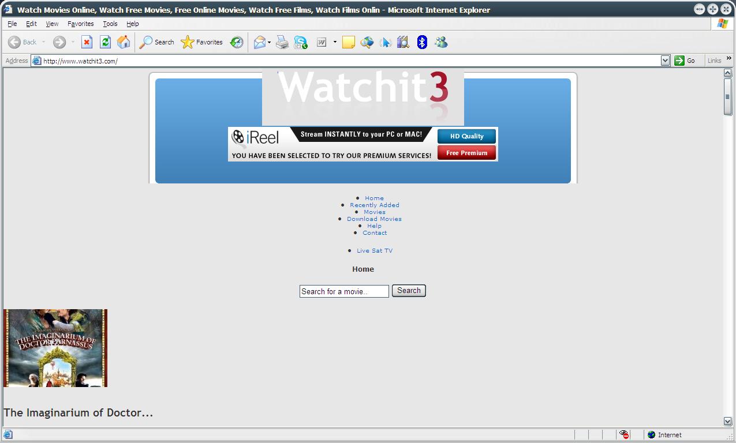Open the Favorites menu
This screenshot has height=443, width=736.
(x=80, y=24)
